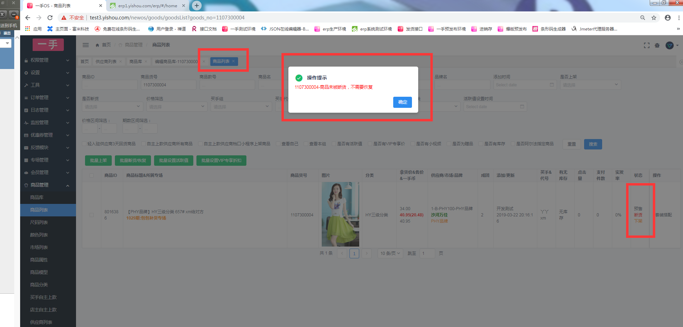The height and width of the screenshot is (327, 683).
Task: Click the 权限管理 lock icon
Action: tap(26, 60)
